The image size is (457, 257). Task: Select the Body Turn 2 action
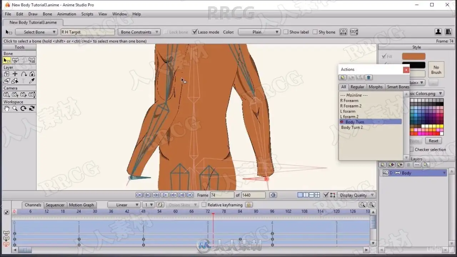(x=352, y=127)
